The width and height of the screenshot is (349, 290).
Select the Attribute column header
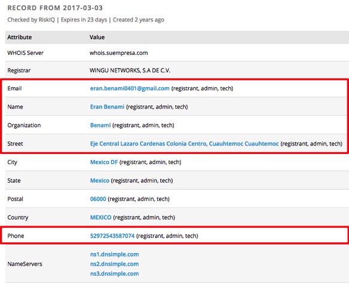coord(20,38)
